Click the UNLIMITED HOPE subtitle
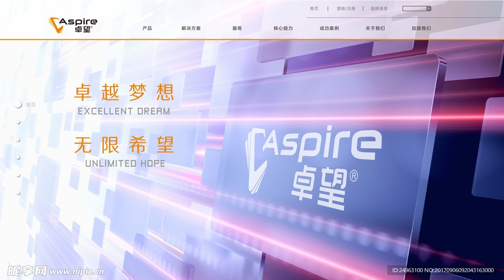504x280 pixels. tap(125, 163)
